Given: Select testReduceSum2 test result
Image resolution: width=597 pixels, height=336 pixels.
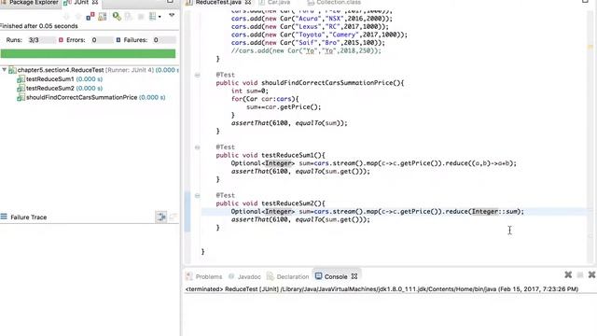Looking at the screenshot, I should [x=60, y=89].
